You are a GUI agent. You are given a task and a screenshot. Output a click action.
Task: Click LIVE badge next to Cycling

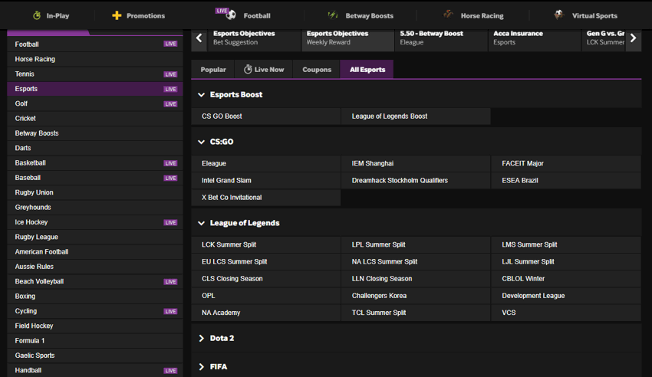[170, 311]
